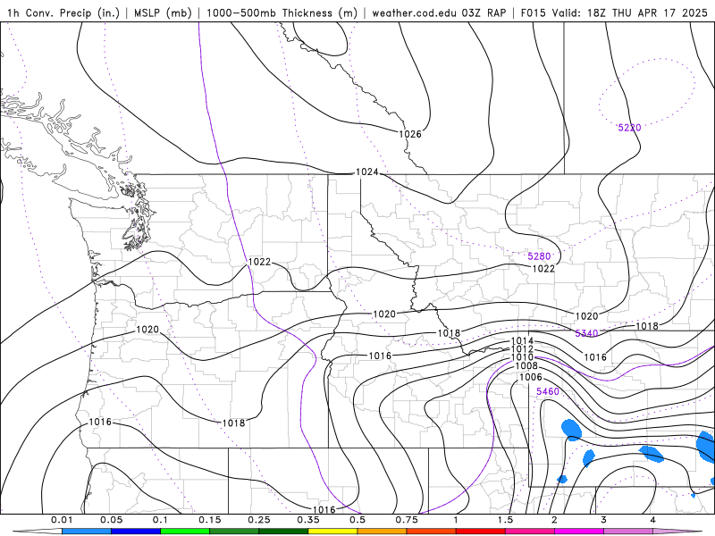Select the 1014 isobar label
Screen dimensions: 715x536
[x=522, y=340]
